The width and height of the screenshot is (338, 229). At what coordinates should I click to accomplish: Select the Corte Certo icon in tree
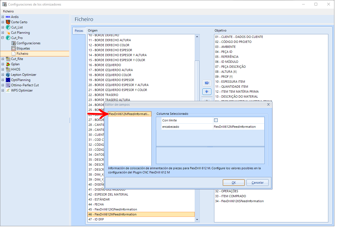point(8,22)
